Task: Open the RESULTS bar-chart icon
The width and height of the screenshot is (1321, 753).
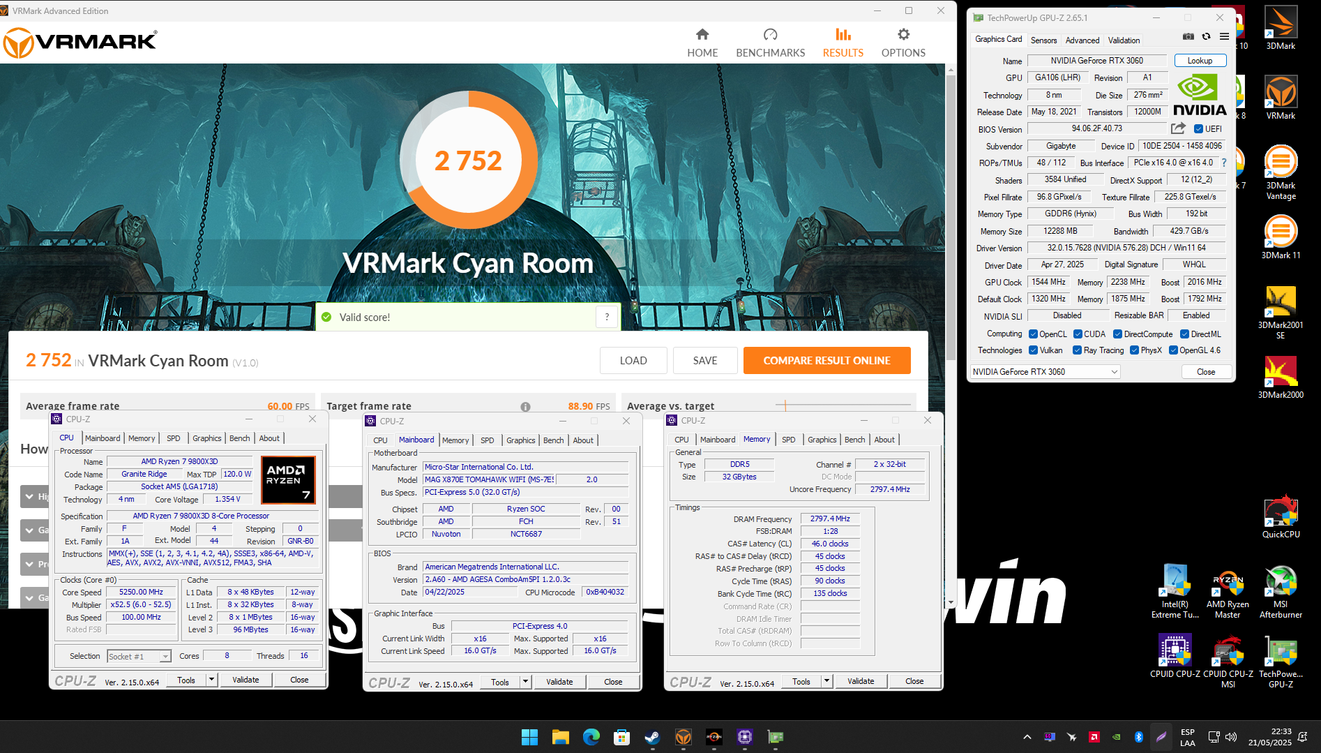Action: (843, 34)
